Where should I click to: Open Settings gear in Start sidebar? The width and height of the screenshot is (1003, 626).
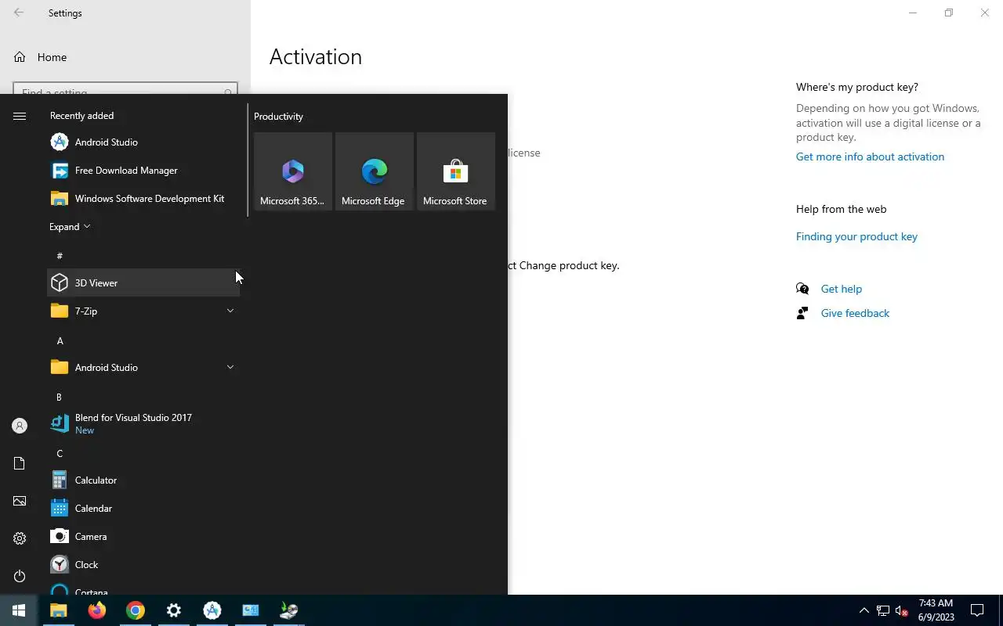20,538
